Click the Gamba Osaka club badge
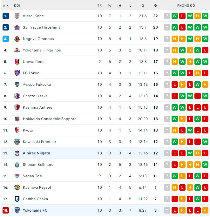 [17, 199]
